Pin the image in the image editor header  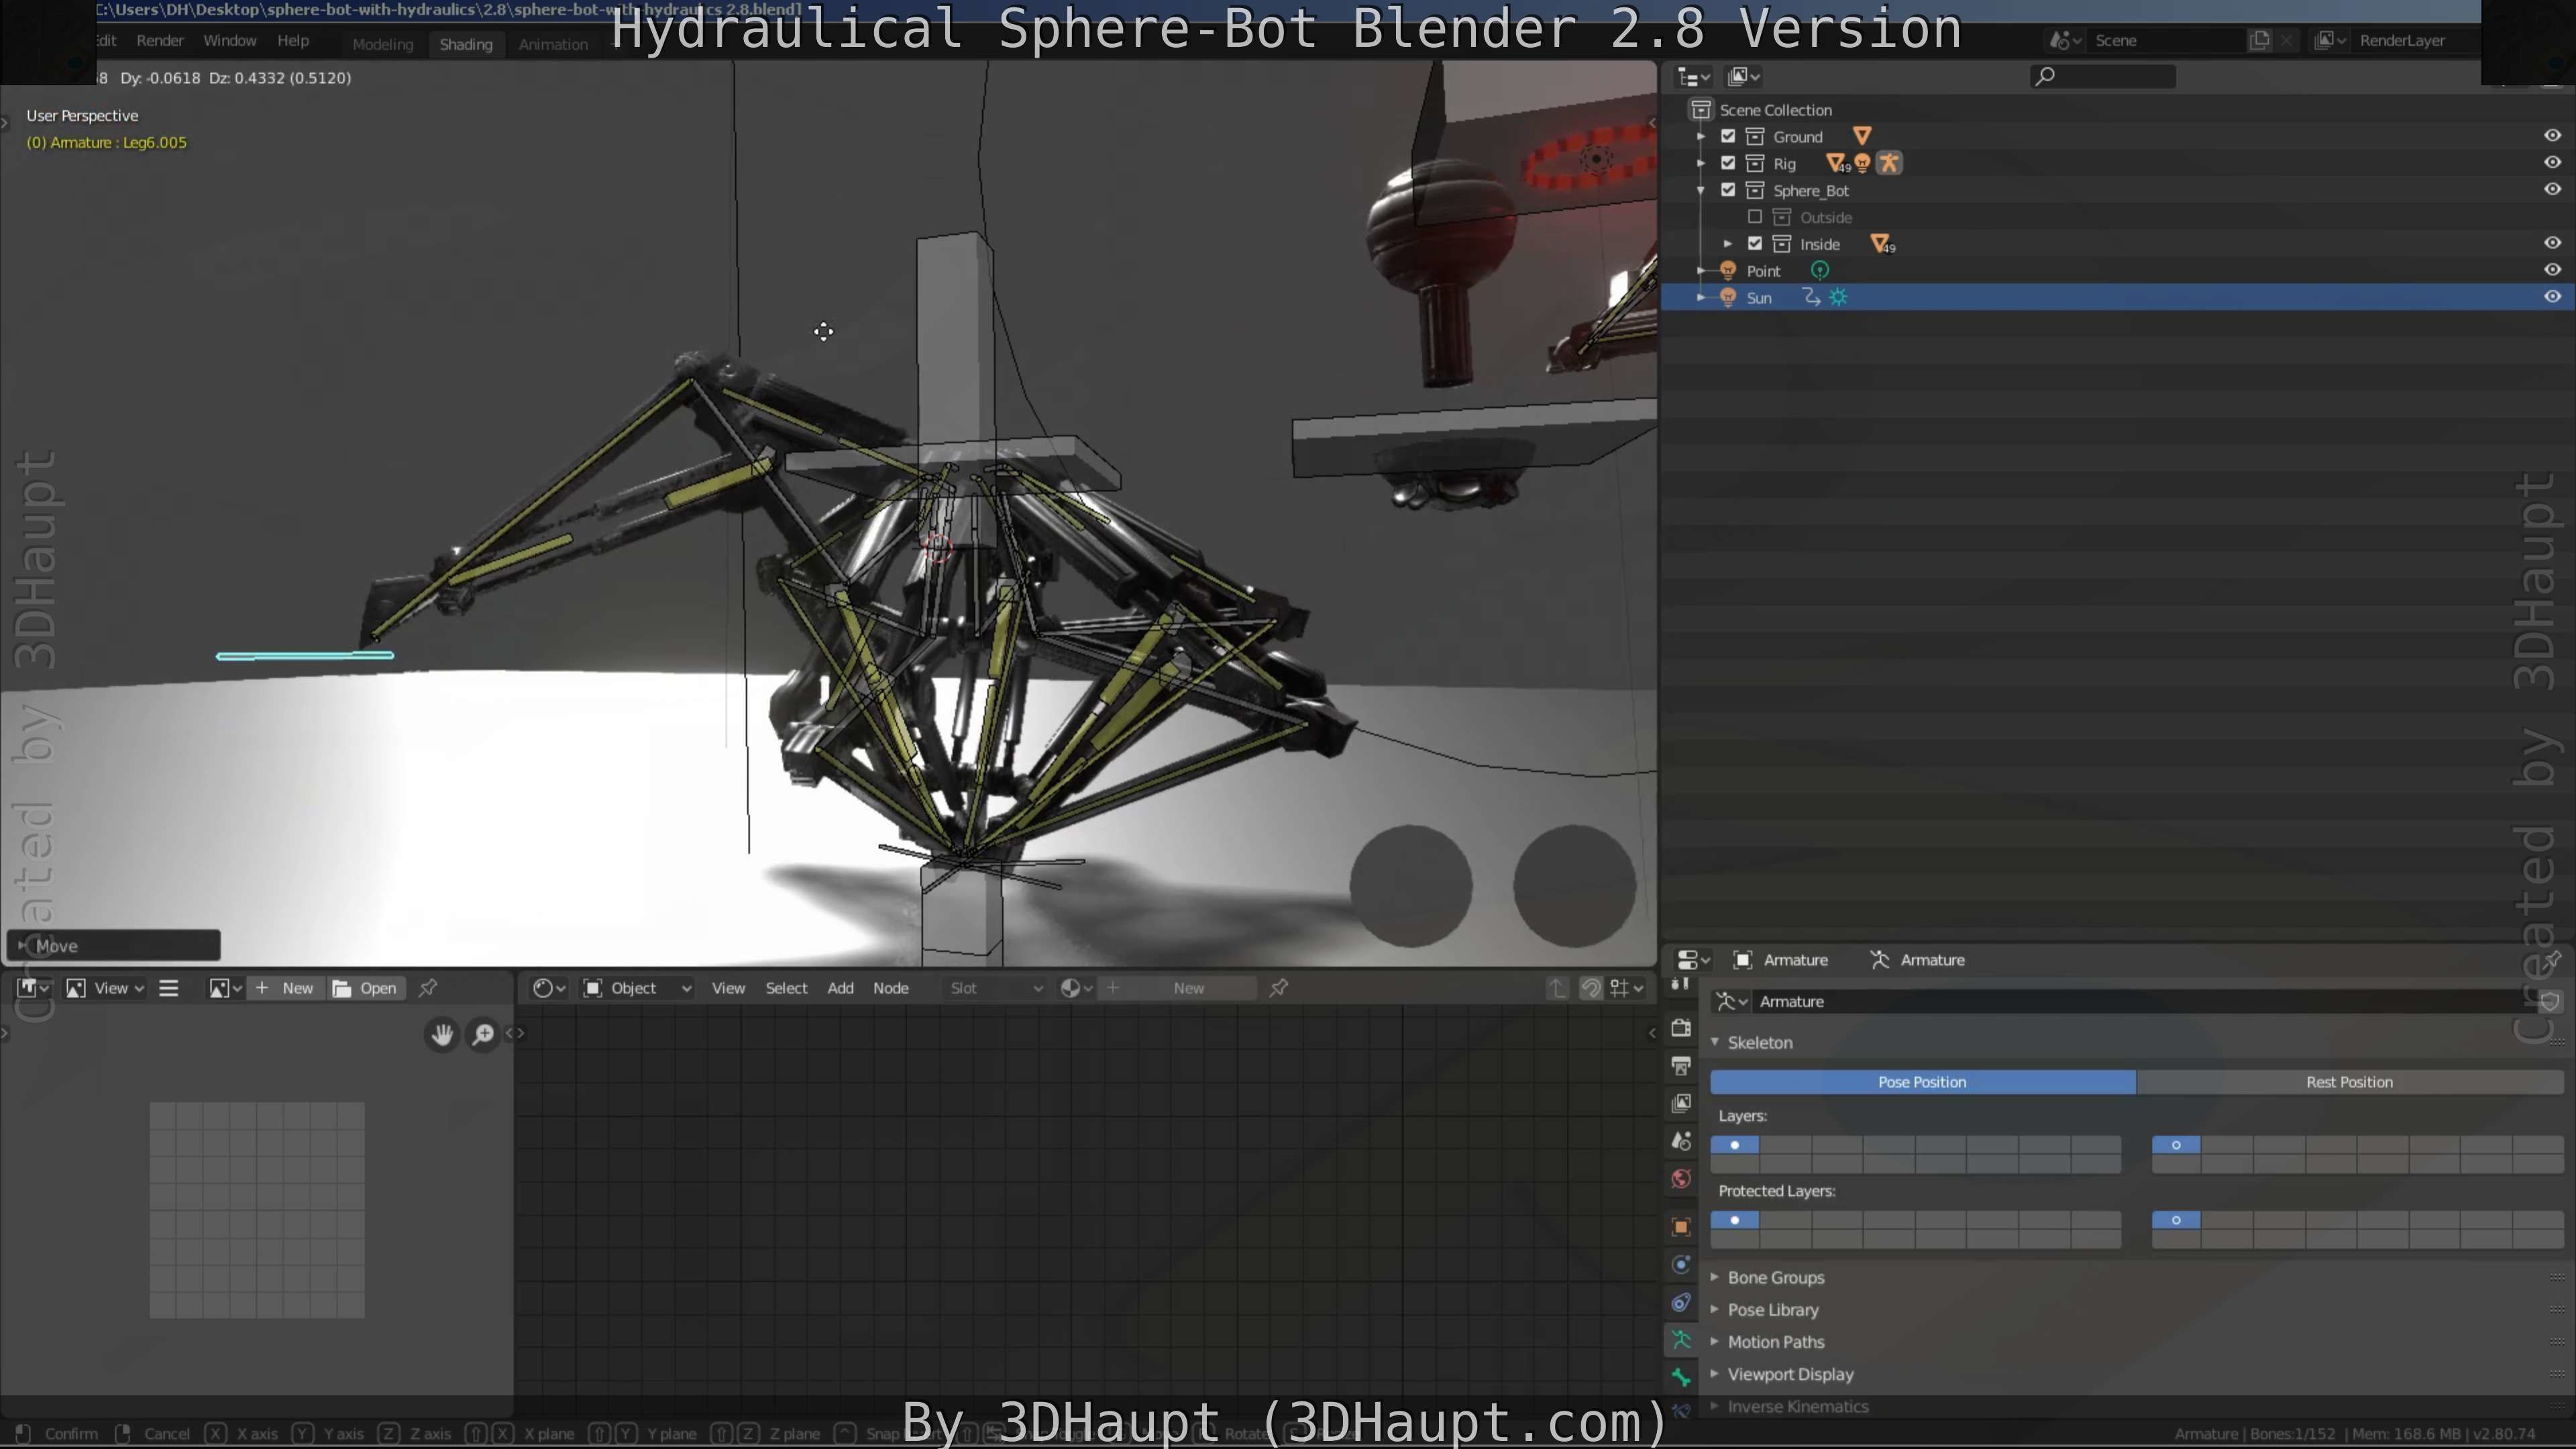coord(428,988)
